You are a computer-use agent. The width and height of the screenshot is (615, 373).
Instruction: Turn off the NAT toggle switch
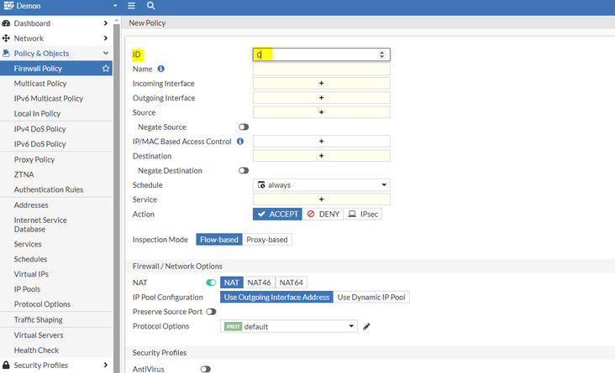[x=211, y=282]
